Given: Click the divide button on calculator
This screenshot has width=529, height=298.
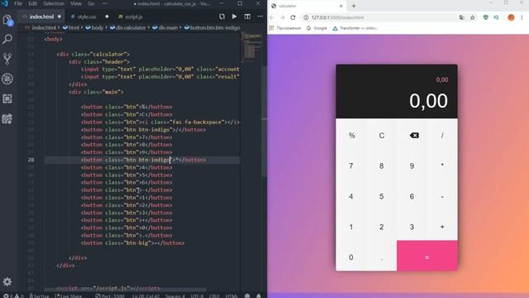Looking at the screenshot, I should click(442, 135).
